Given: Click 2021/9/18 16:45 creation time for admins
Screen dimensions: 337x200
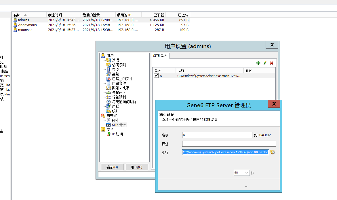Looking at the screenshot, I should coord(63,20).
